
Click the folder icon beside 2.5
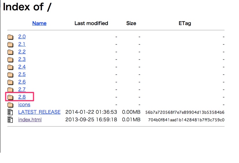click(10, 75)
